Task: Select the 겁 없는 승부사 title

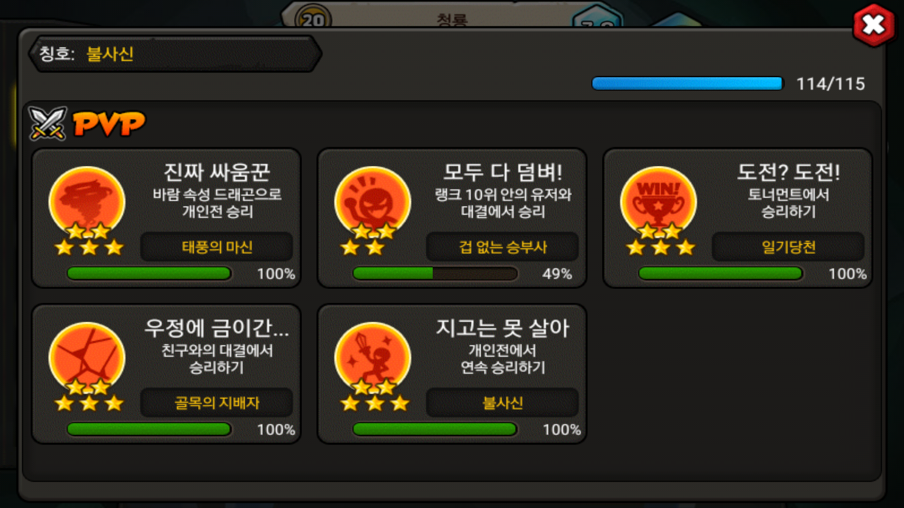Action: click(502, 246)
